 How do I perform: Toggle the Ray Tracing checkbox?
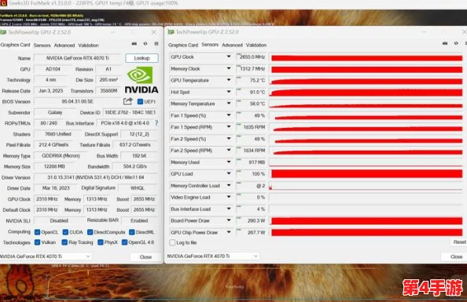click(64, 242)
